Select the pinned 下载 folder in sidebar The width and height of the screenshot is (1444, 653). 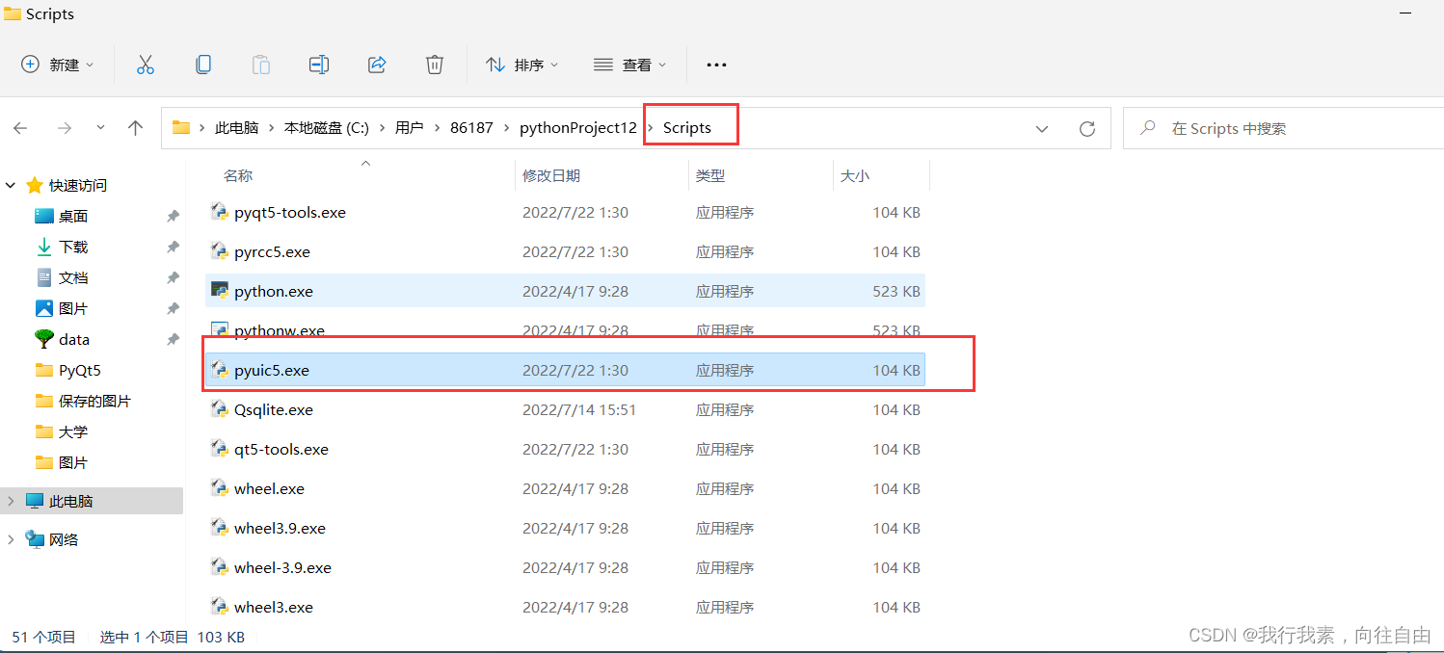click(72, 246)
